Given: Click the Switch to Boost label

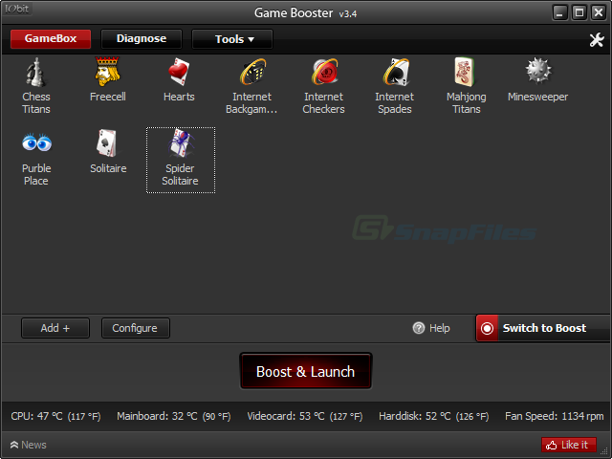Looking at the screenshot, I should point(544,328).
